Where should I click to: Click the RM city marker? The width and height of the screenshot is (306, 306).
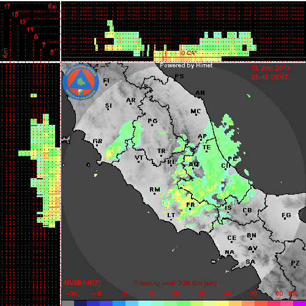point(154,193)
